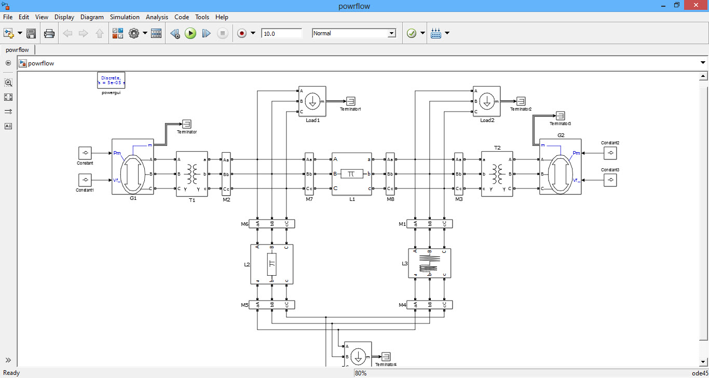Expand the Model Advisor dropdown arrow
The image size is (709, 378).
[x=422, y=33]
